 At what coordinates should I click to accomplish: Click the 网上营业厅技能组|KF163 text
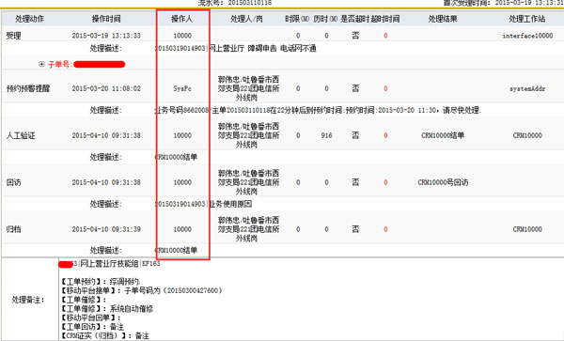tap(120, 264)
